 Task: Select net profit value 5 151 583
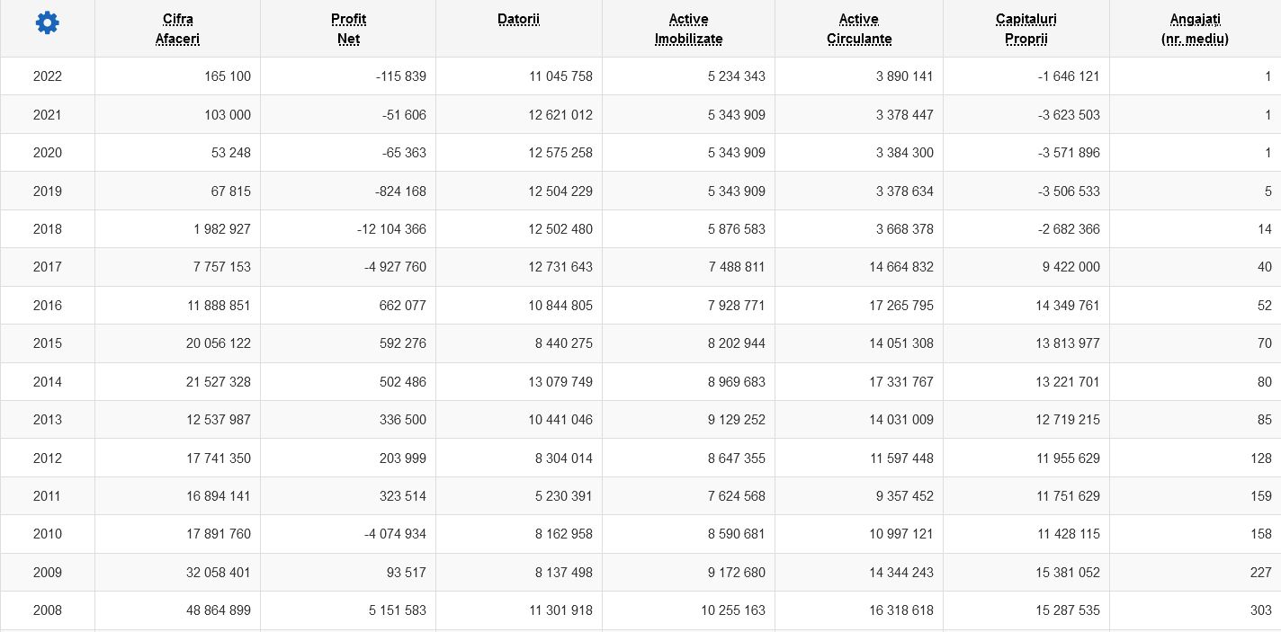point(398,610)
